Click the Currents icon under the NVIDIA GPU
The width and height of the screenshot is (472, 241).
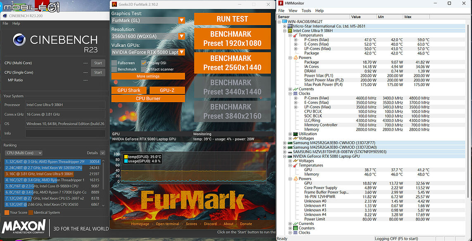[x=295, y=224]
